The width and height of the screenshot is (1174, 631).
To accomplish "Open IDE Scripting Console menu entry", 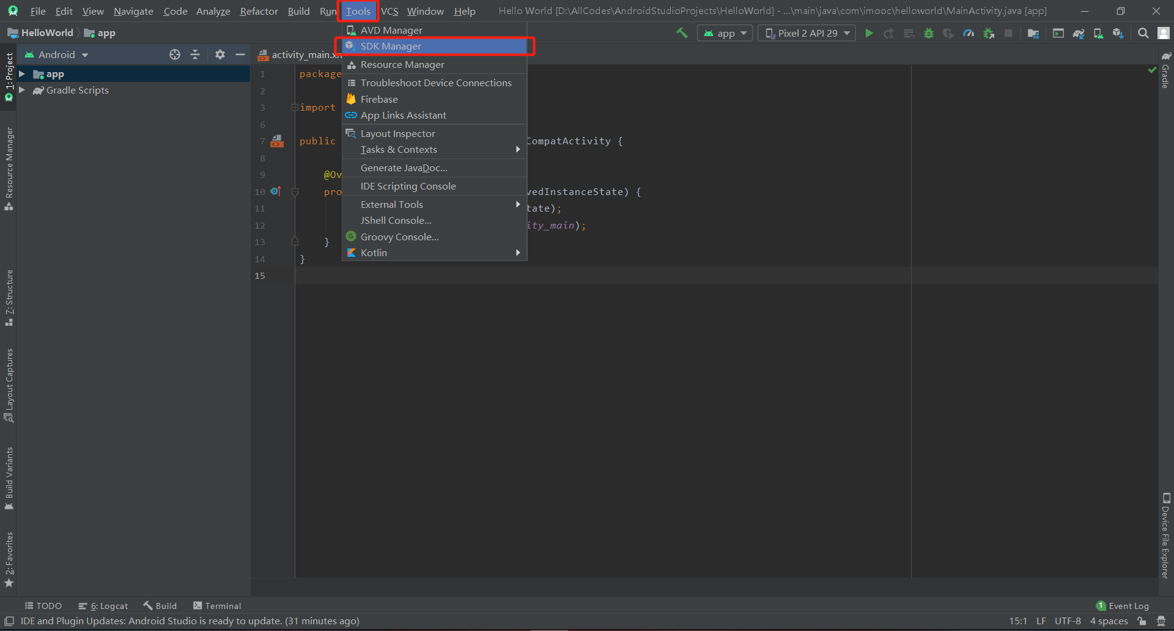I will point(435,186).
